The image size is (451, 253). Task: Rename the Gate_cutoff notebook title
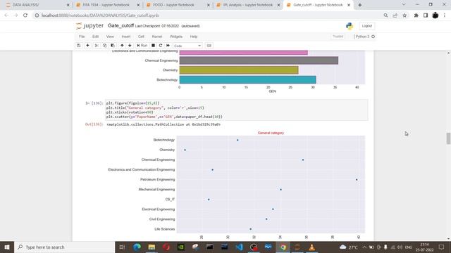point(121,26)
